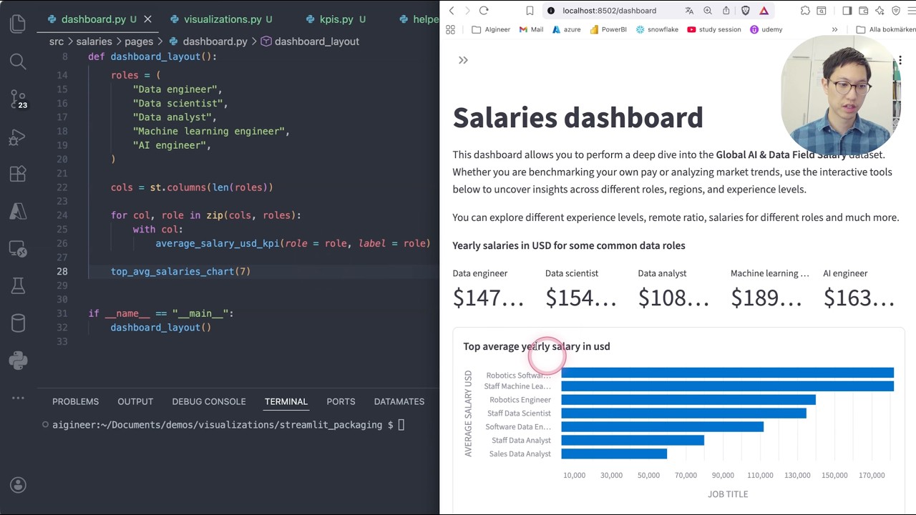The image size is (916, 515).
Task: Open the PowerBI bookmark
Action: coord(608,29)
